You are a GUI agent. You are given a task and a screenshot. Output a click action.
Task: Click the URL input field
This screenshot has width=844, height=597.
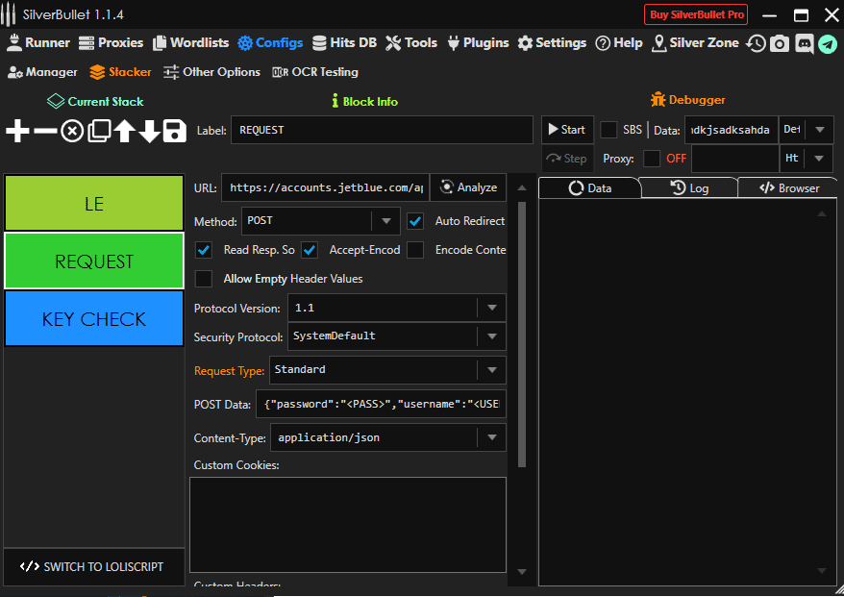click(x=325, y=188)
